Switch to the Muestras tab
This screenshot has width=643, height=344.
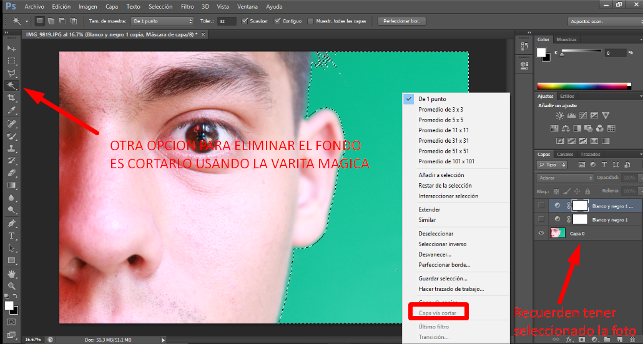click(x=566, y=40)
